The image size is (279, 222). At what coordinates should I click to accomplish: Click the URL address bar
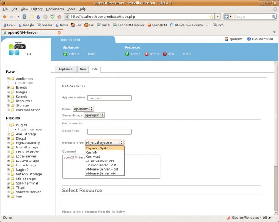pos(139,17)
